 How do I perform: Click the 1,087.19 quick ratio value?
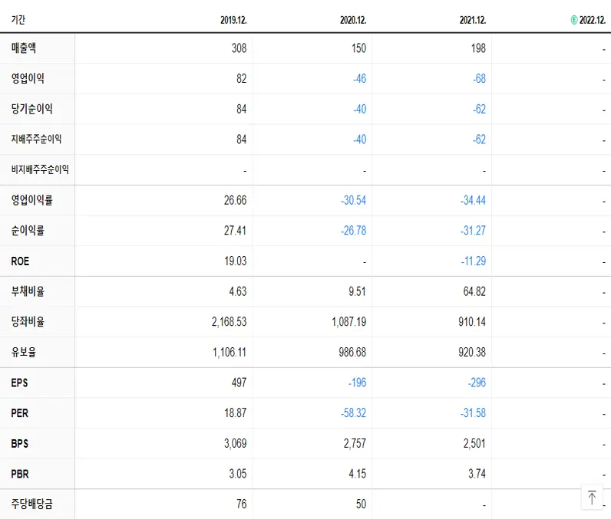(x=349, y=322)
